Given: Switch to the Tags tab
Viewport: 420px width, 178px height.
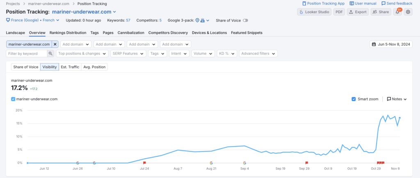Looking at the screenshot, I should click(95, 33).
